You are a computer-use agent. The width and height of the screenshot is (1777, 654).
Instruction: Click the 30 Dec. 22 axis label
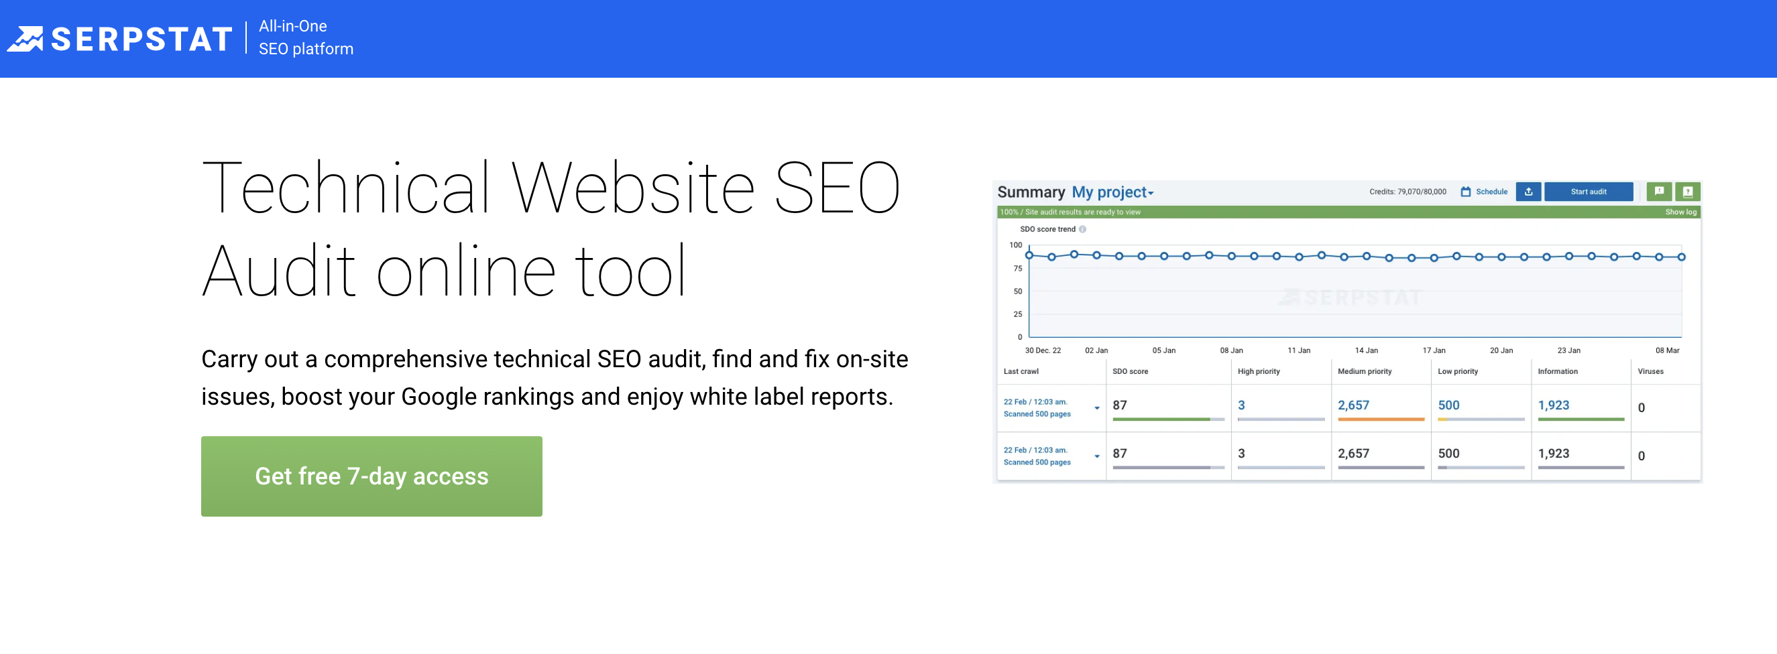[1042, 350]
